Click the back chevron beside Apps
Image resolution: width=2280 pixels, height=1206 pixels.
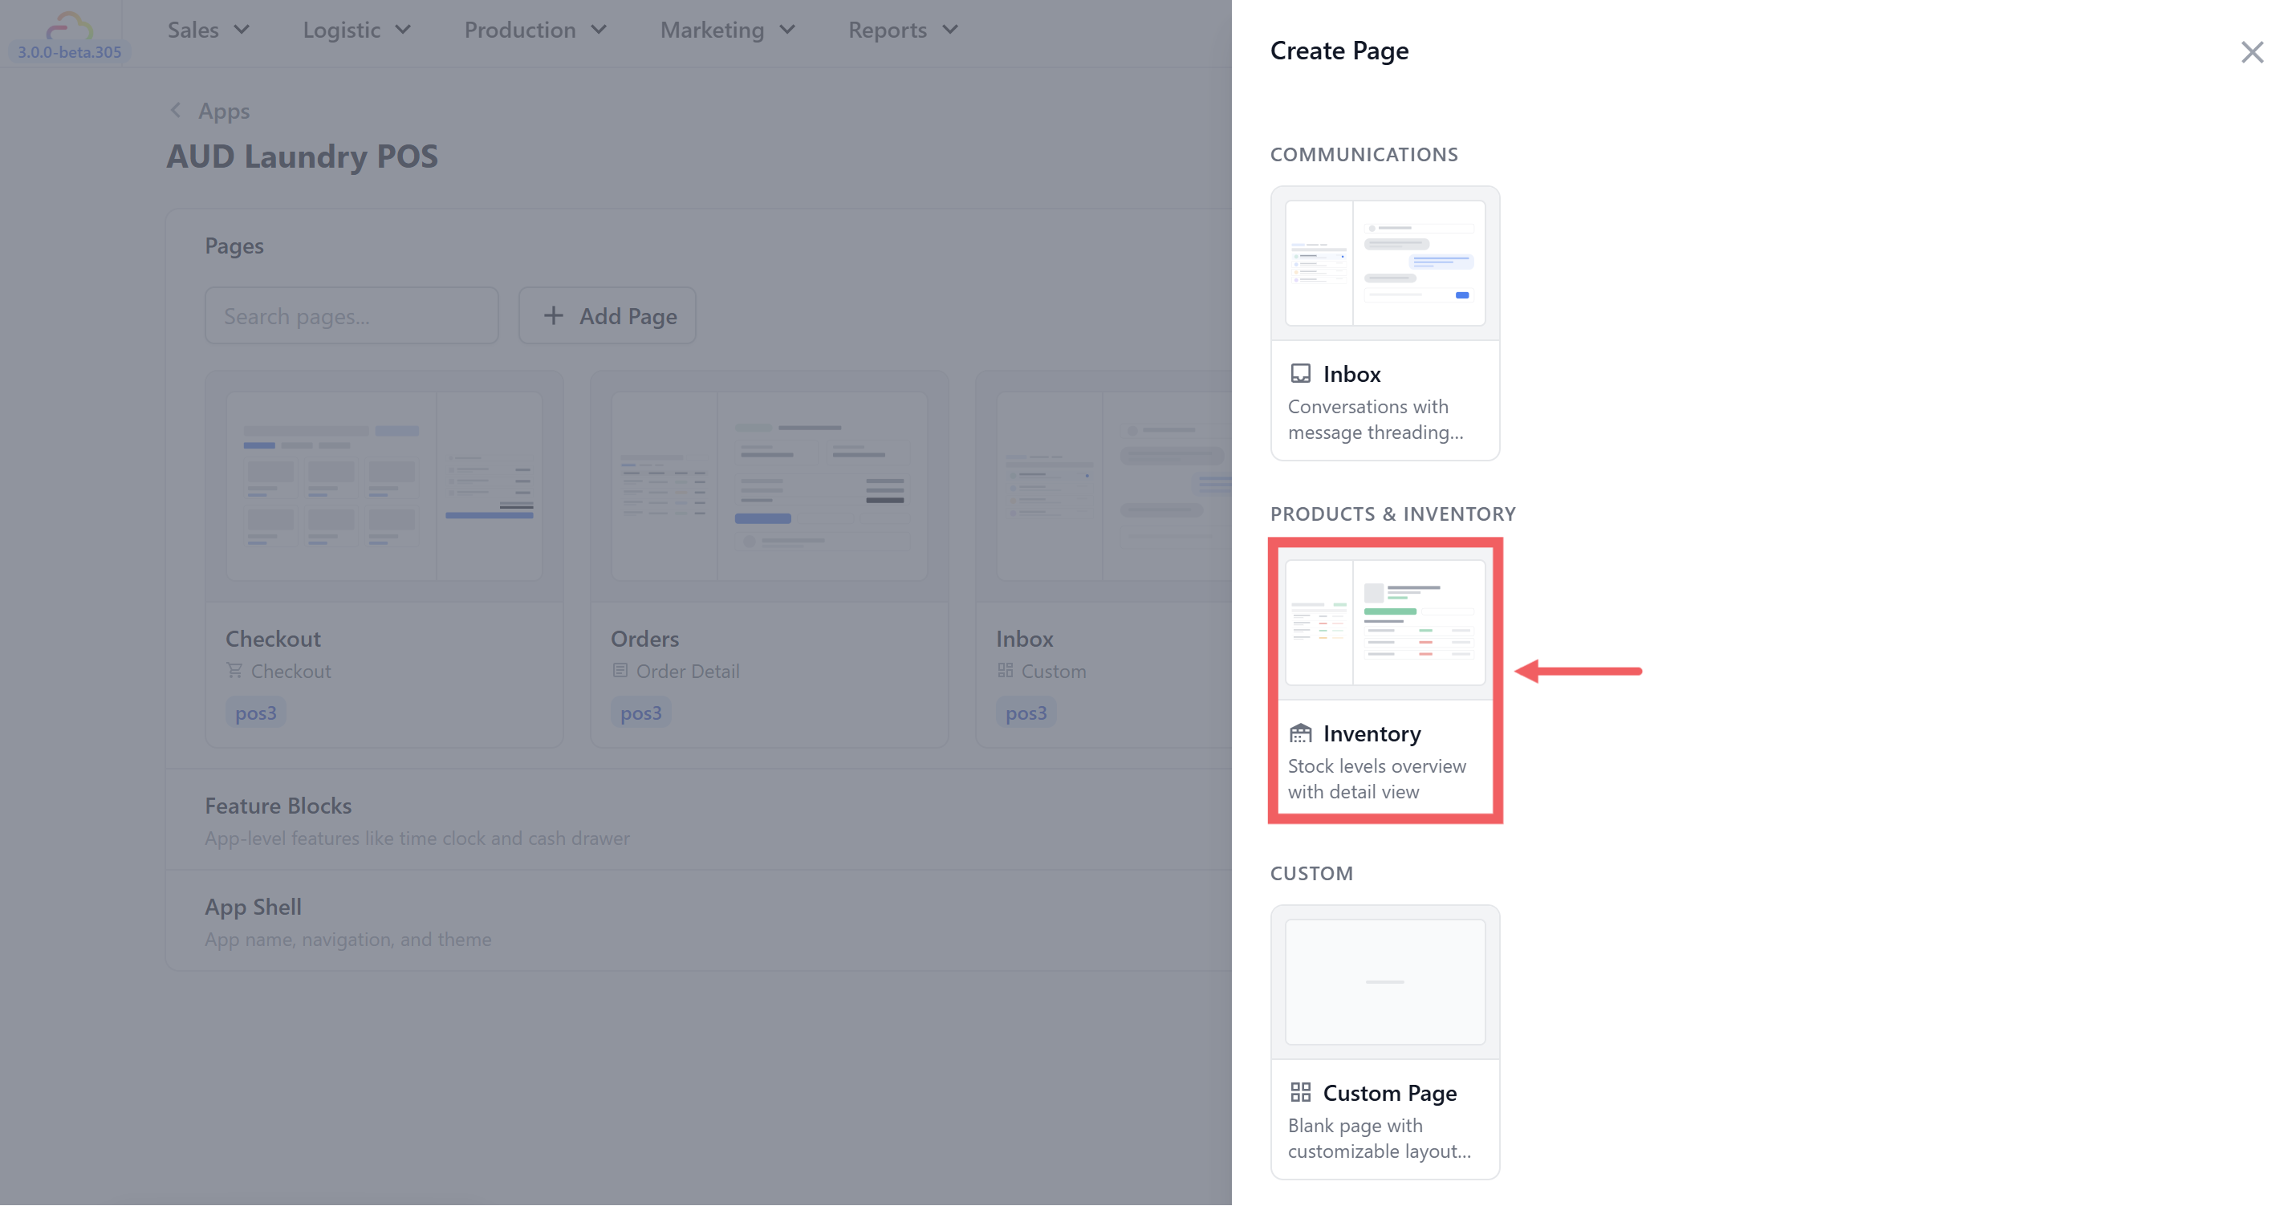175,111
